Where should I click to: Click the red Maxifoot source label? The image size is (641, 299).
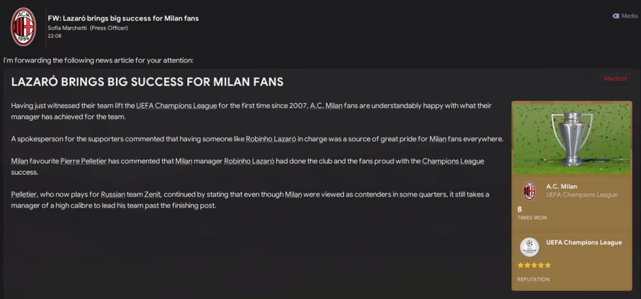pyautogui.click(x=615, y=79)
